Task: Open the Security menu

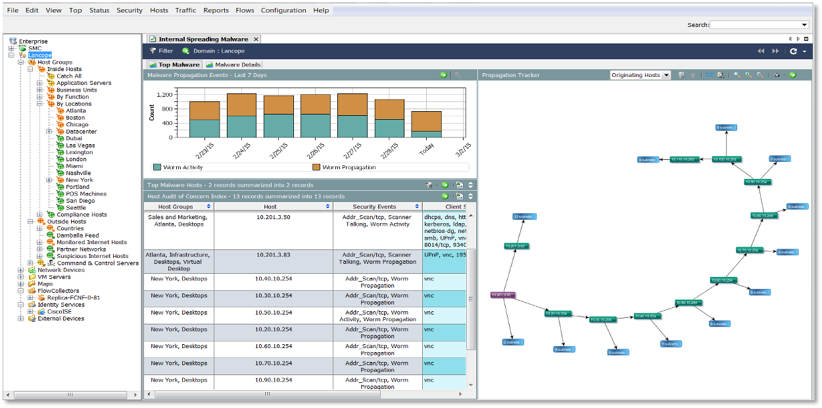Action: pyautogui.click(x=130, y=11)
